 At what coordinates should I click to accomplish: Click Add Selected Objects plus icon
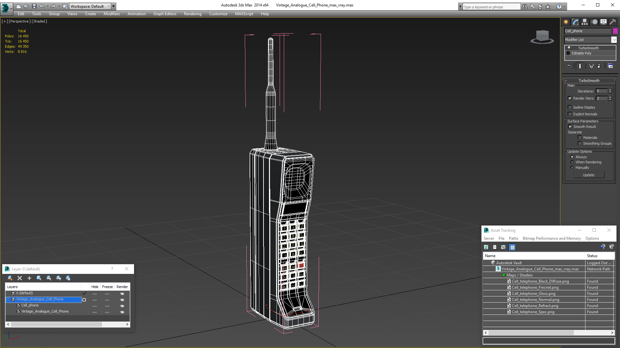tap(29, 278)
